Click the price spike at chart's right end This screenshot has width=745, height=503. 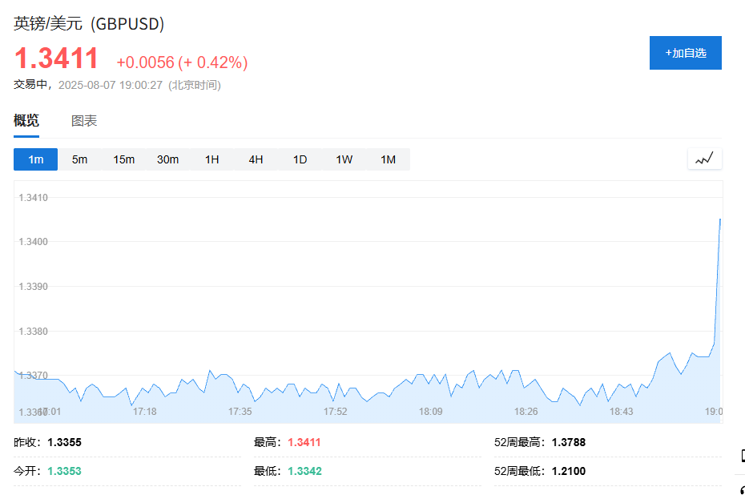point(719,220)
